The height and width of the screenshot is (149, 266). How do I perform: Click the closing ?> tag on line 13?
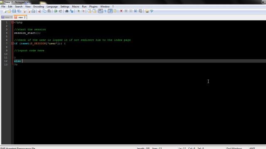16,65
